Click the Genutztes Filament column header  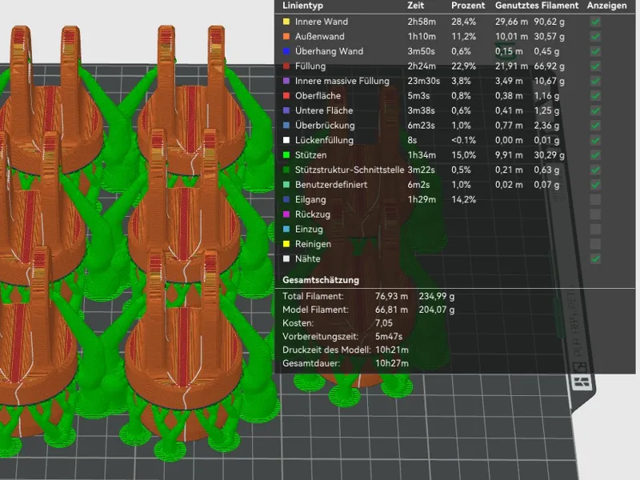tap(537, 6)
